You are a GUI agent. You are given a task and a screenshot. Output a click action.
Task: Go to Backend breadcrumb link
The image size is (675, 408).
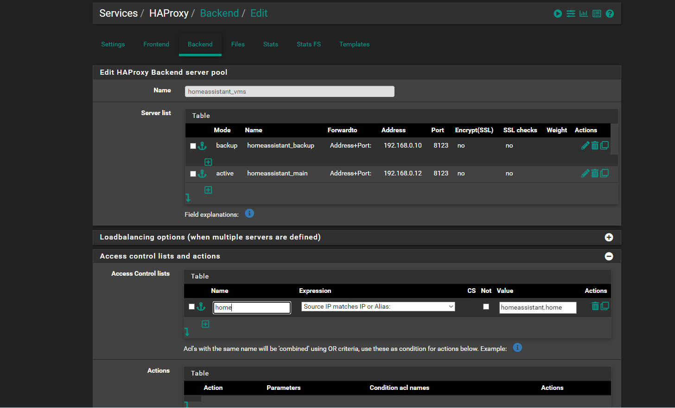[219, 13]
